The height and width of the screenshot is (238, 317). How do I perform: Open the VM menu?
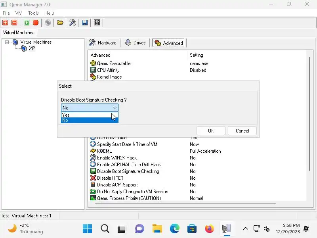(19, 13)
